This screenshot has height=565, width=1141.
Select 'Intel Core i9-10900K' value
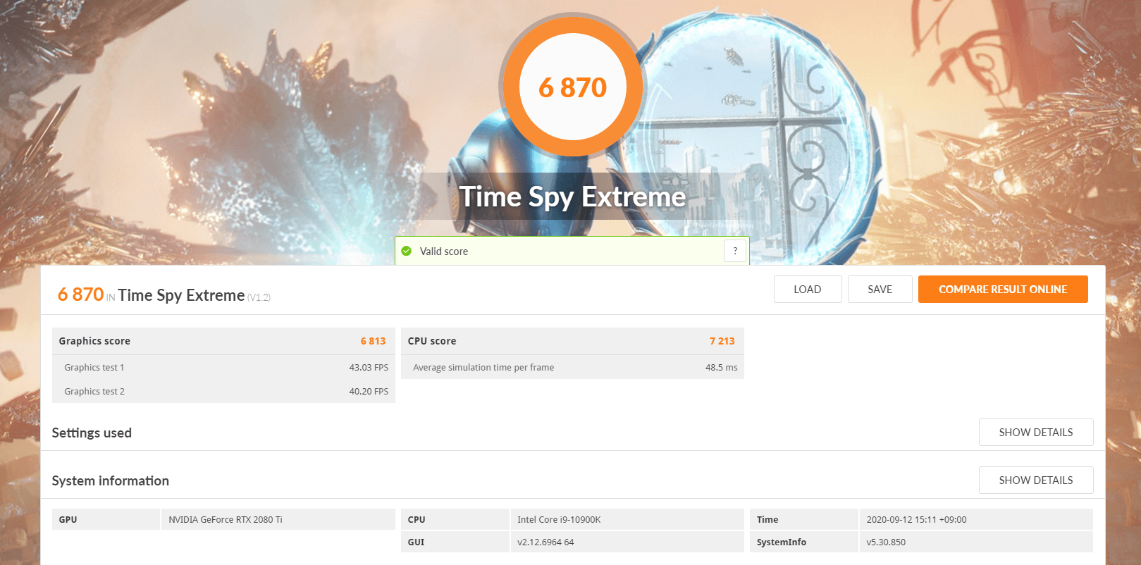559,520
